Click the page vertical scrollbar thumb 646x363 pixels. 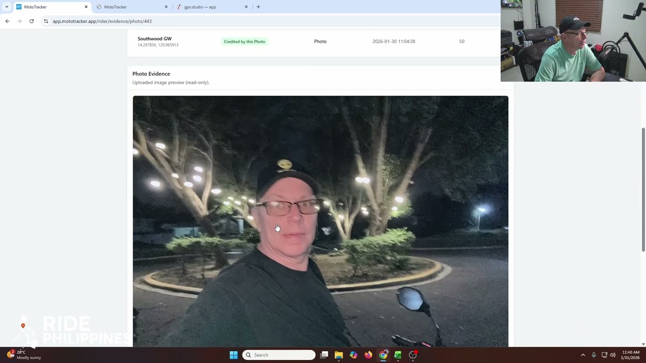pyautogui.click(x=643, y=190)
